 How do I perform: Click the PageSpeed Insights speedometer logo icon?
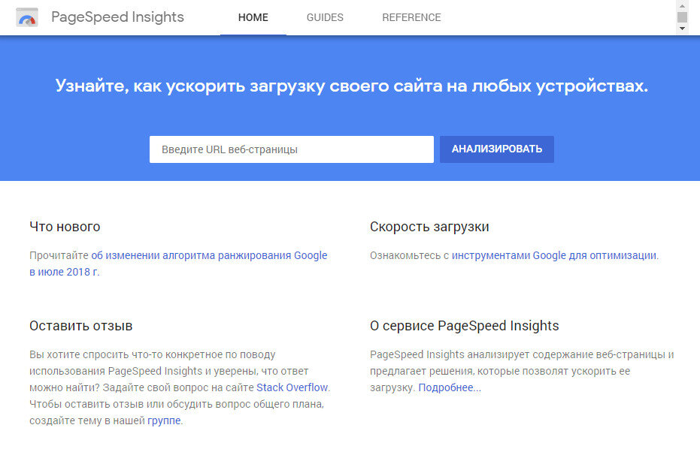27,17
